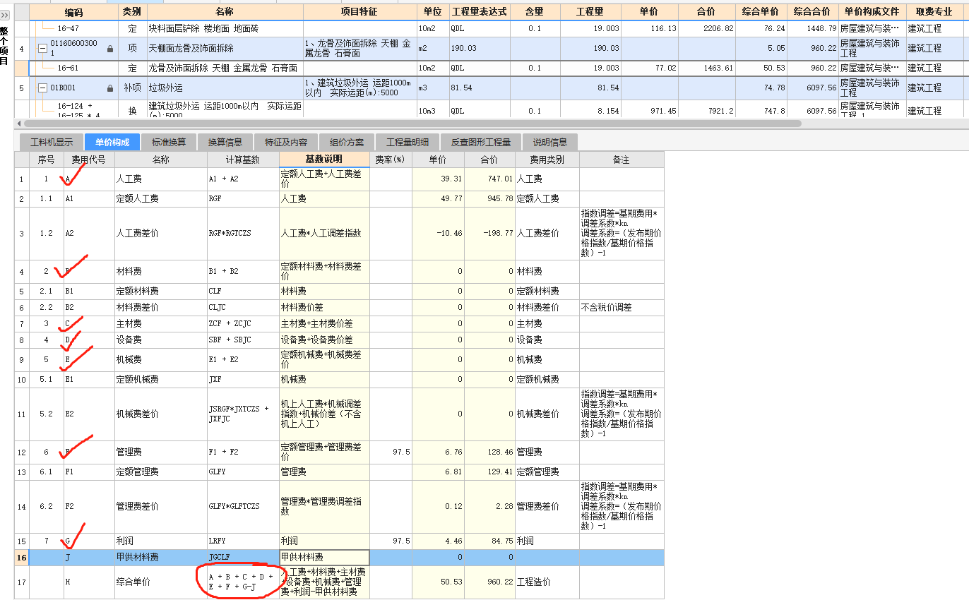
Task: Click 计算基数 cell JSRGF*JXTCZS + JXFJC
Action: tap(243, 414)
